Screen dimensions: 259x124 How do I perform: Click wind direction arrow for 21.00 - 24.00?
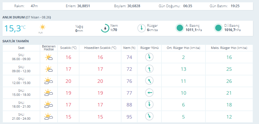tap(149, 117)
